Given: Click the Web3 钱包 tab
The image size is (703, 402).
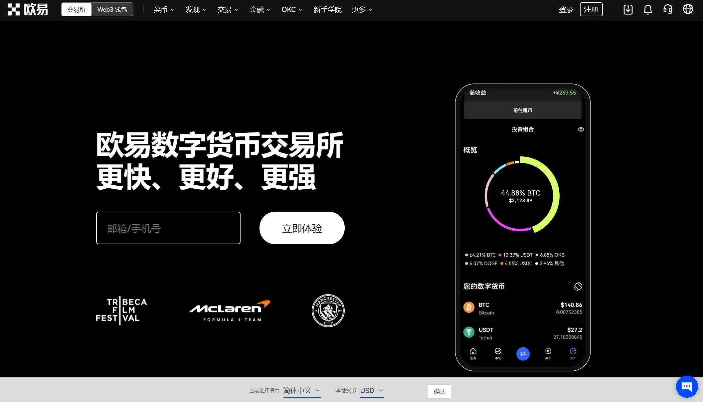Looking at the screenshot, I should click(112, 9).
